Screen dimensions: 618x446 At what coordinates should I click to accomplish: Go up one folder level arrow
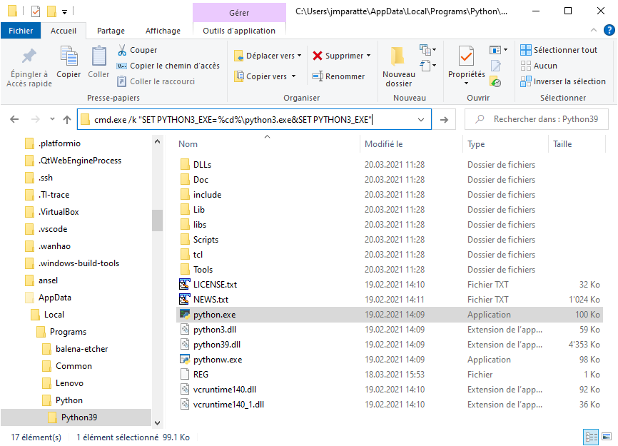pos(67,119)
